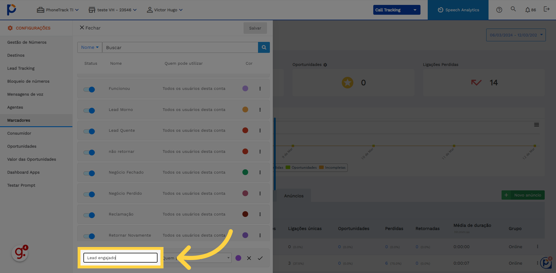Click the Configurações gear icon

(x=10, y=28)
